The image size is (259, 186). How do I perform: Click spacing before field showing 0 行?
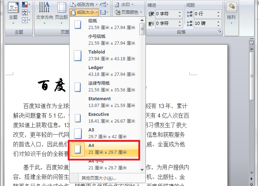click(x=205, y=14)
